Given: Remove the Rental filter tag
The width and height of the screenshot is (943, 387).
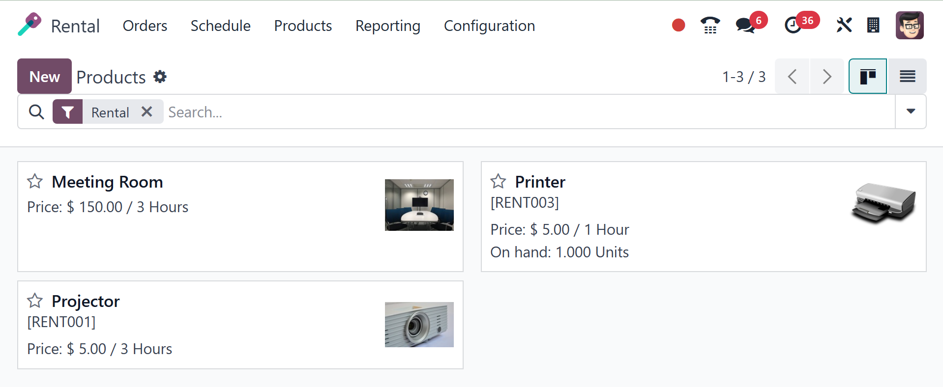Looking at the screenshot, I should [147, 112].
